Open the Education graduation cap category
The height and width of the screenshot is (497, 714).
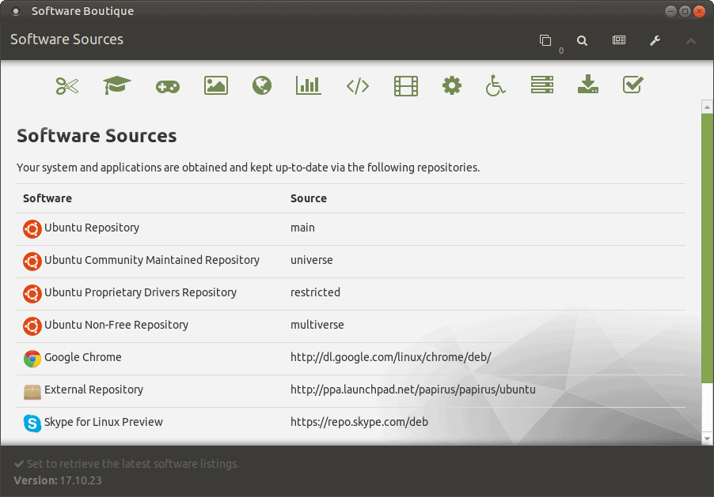pyautogui.click(x=116, y=85)
